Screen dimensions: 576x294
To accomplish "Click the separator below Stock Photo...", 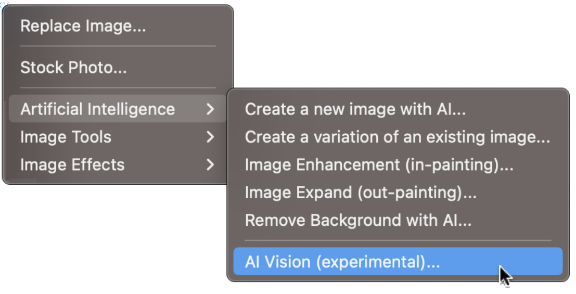I will point(118,87).
